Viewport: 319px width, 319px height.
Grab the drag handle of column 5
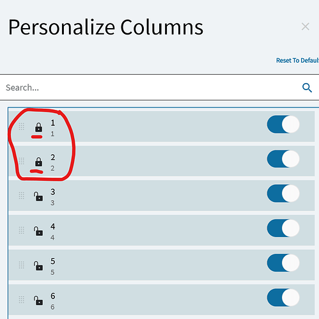(21, 265)
